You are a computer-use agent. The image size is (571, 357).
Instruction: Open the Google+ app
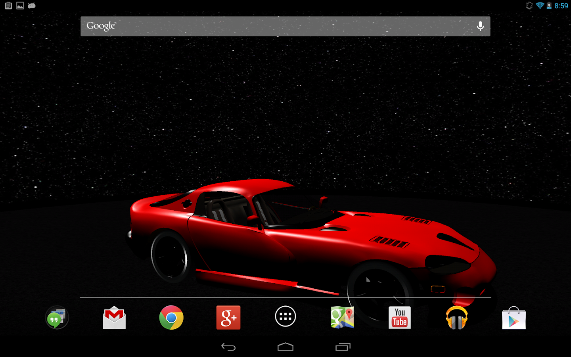coord(228,318)
